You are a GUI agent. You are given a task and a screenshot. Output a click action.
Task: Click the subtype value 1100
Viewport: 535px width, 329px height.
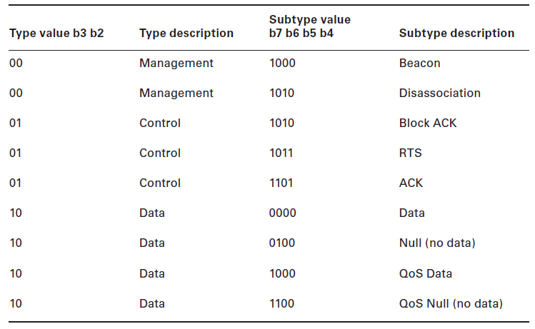[x=281, y=303]
